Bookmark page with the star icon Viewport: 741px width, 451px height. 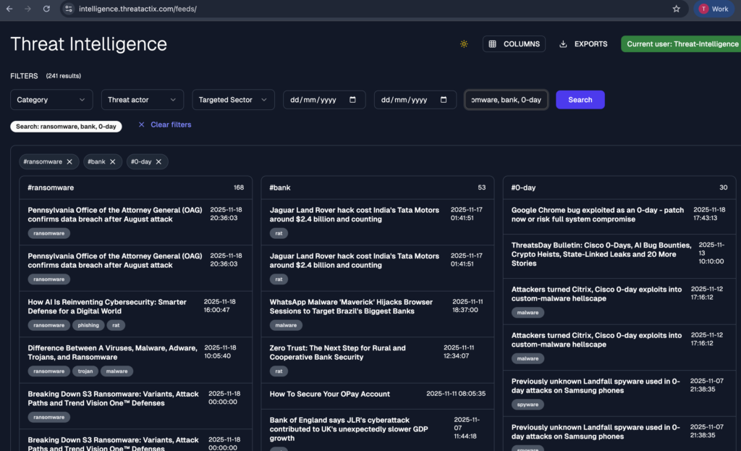(676, 9)
